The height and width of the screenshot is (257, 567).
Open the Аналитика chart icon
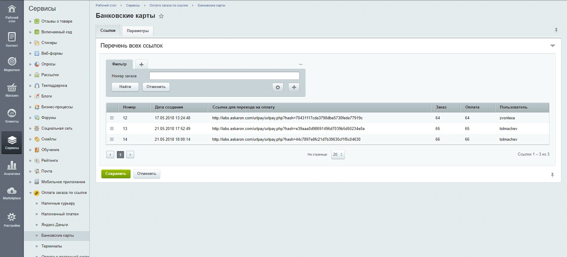12,167
